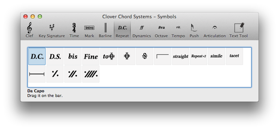Pick the four-bar repeat symbol
The image size is (279, 130).
click(x=91, y=74)
